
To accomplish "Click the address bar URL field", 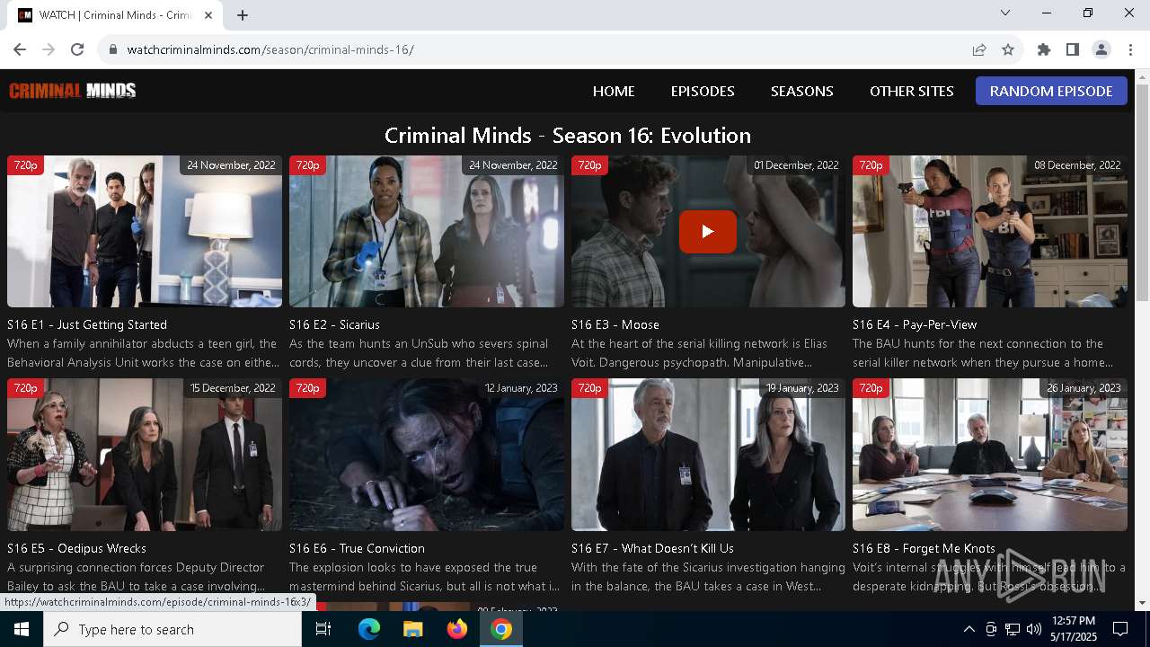I will (539, 49).
